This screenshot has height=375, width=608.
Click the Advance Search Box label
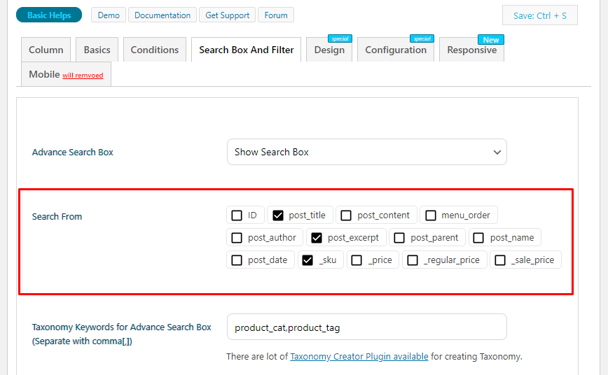click(73, 153)
